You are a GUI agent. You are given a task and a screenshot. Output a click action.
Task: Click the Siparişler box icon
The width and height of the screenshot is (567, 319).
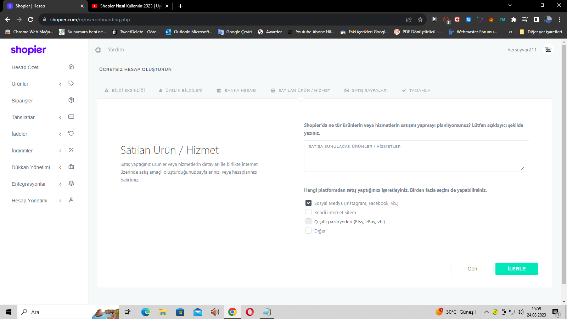[x=71, y=100]
